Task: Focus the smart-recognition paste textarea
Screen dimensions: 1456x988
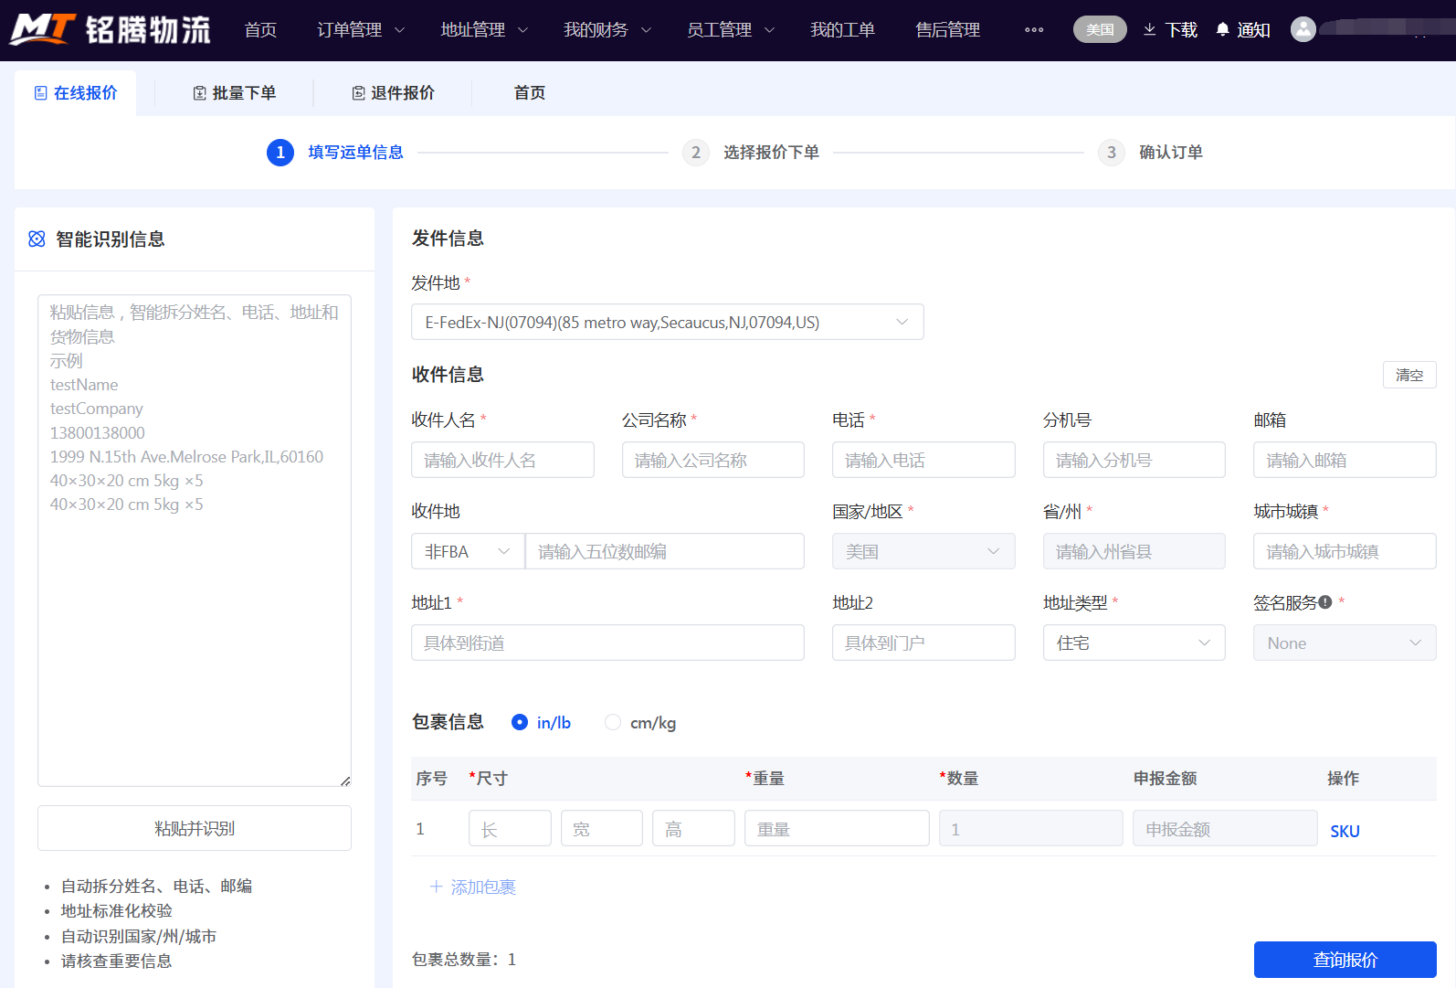Action: [x=195, y=540]
